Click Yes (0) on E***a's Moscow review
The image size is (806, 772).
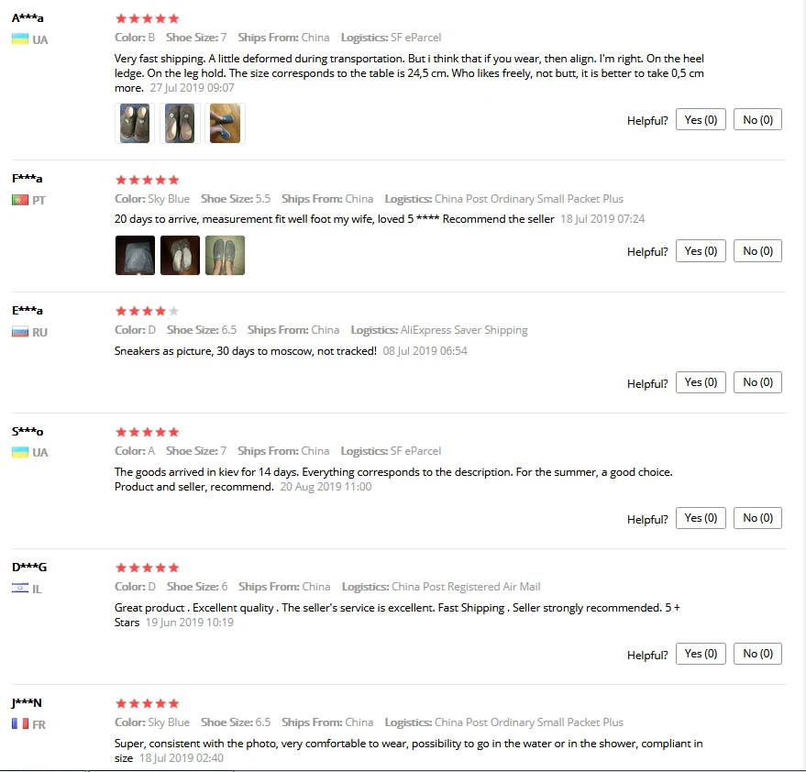701,382
